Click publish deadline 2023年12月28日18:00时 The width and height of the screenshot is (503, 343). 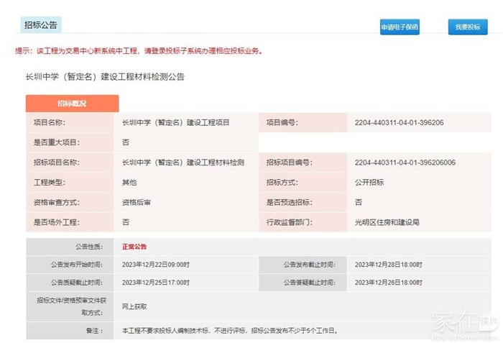coord(389,265)
